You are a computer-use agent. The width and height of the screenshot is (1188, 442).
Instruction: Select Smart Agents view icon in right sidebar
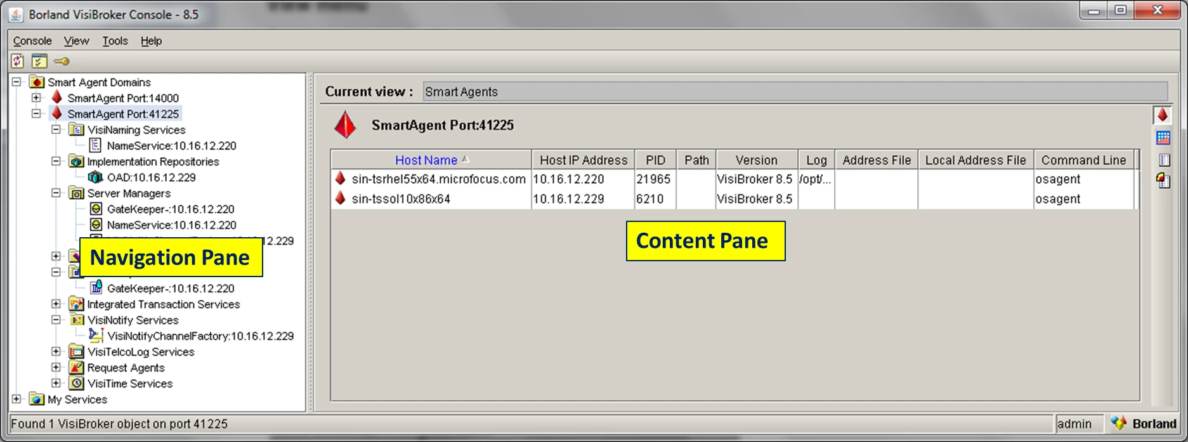pyautogui.click(x=1162, y=115)
